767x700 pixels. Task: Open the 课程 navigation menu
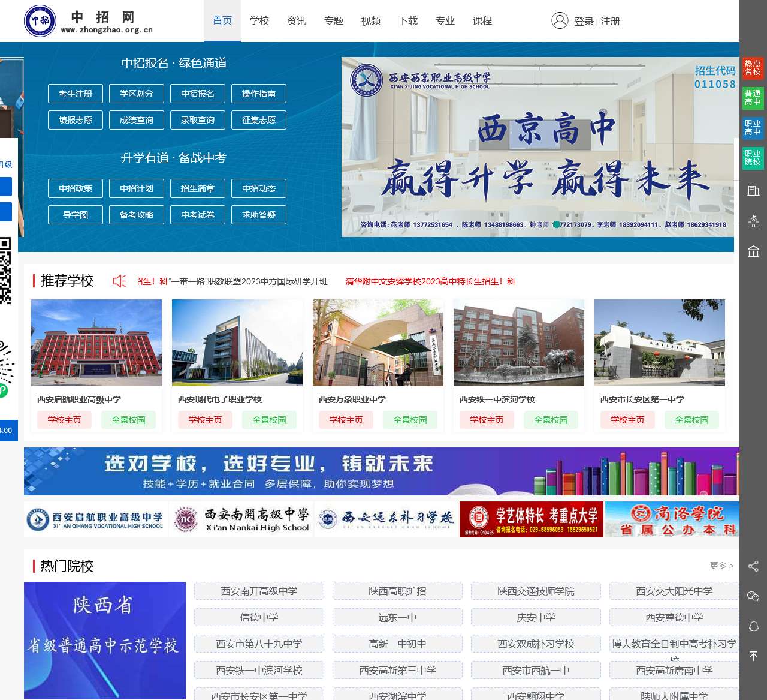(x=482, y=21)
